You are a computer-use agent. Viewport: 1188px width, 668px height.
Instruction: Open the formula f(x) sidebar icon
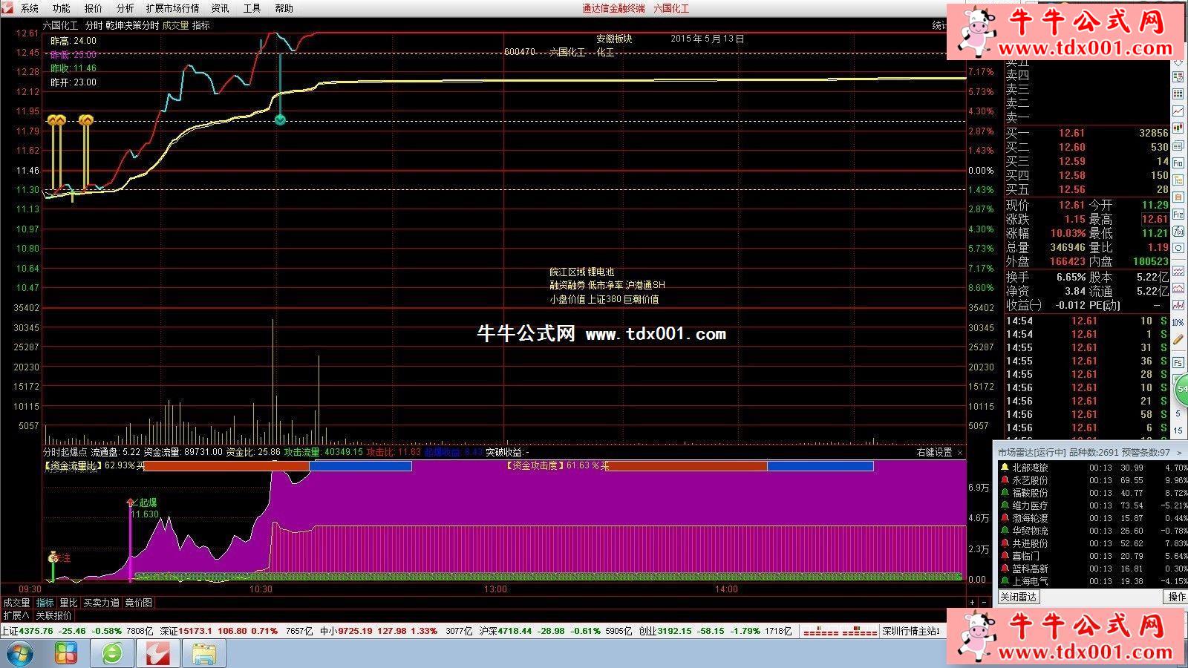pos(1178,232)
